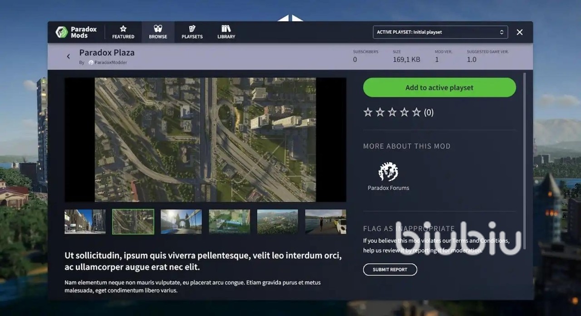Close the Paradox Mods window
Viewport: 581px width, 316px height.
tap(520, 32)
